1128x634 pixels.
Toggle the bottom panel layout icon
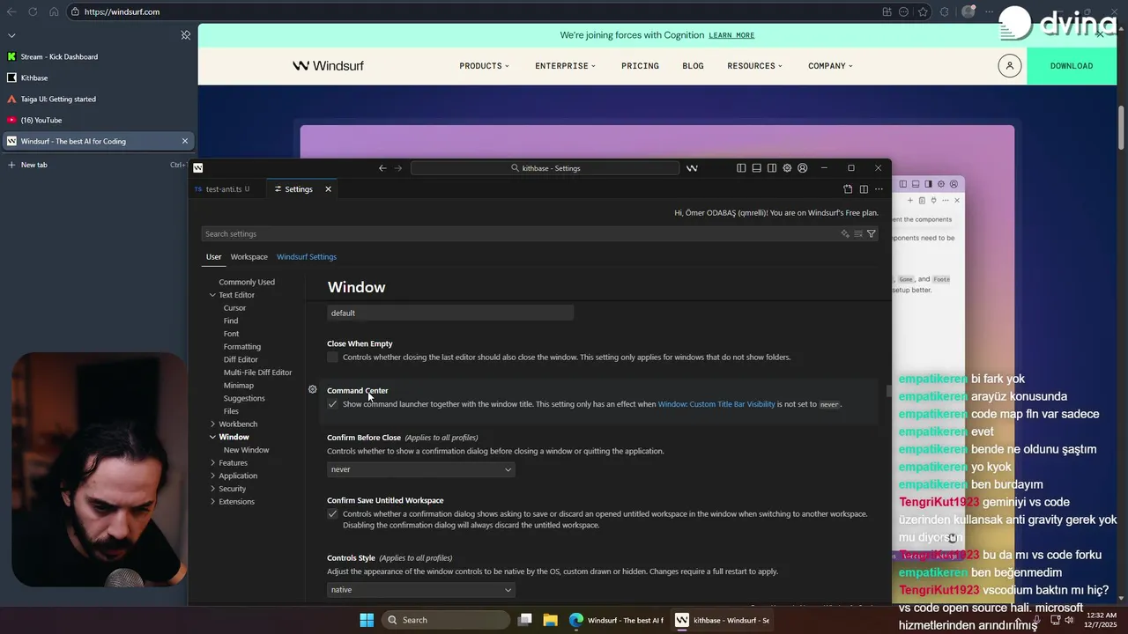pyautogui.click(x=756, y=168)
